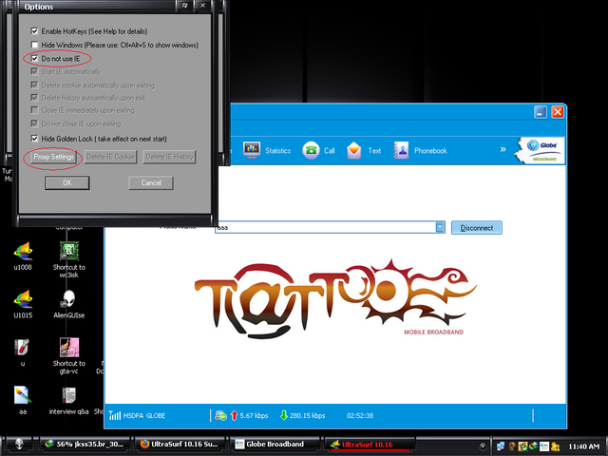The image size is (608, 456).
Task: Click the security shield tray icon
Action: (x=522, y=446)
